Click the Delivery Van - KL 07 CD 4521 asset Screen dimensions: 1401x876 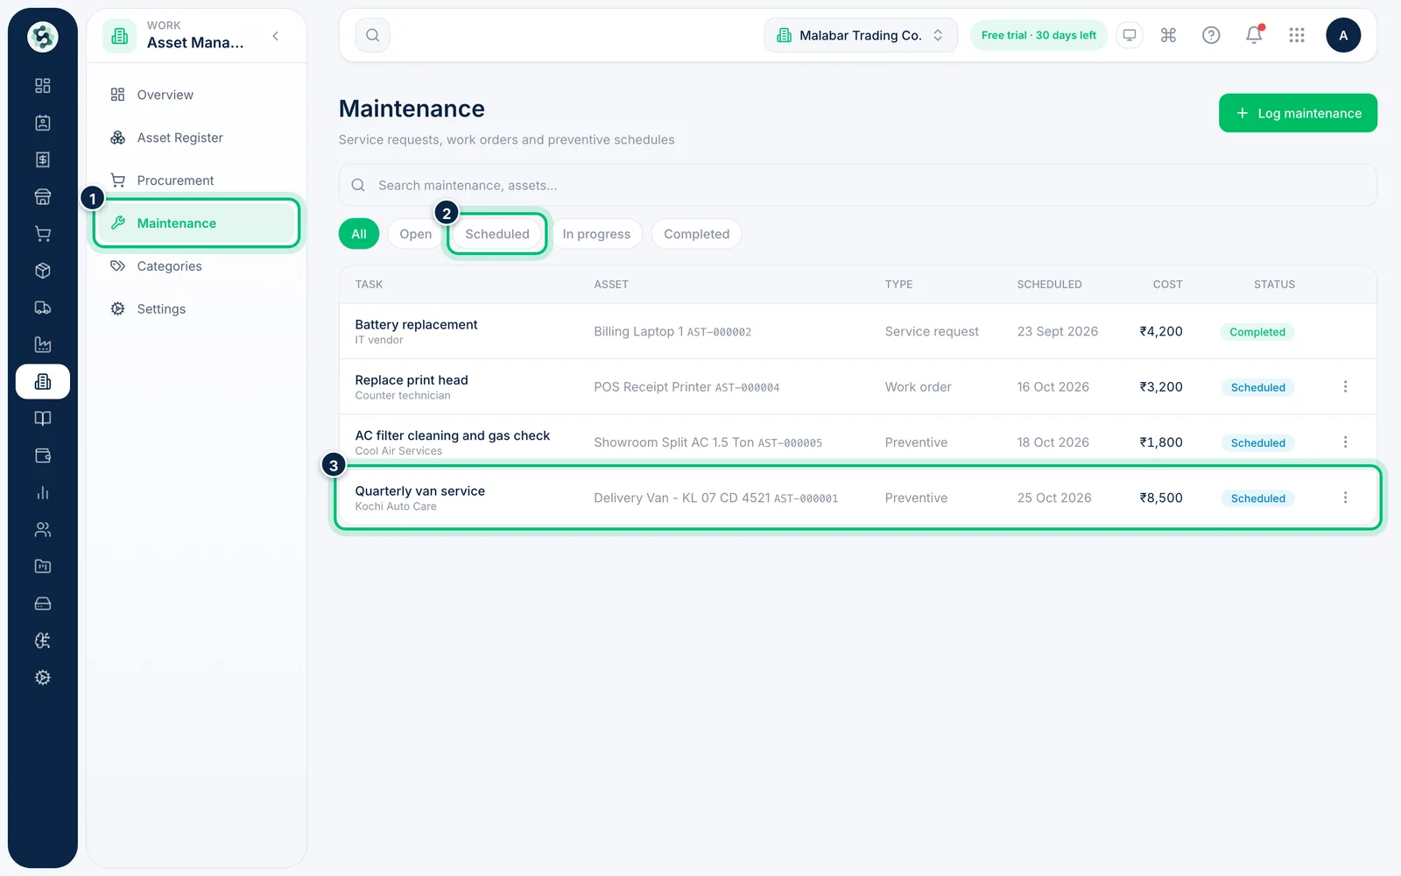715,498
